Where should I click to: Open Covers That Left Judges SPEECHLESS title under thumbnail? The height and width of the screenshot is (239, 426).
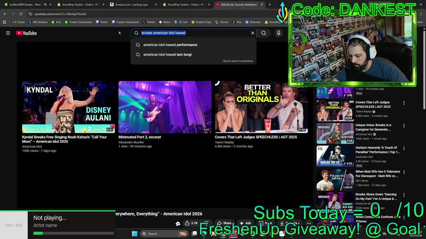[256, 137]
